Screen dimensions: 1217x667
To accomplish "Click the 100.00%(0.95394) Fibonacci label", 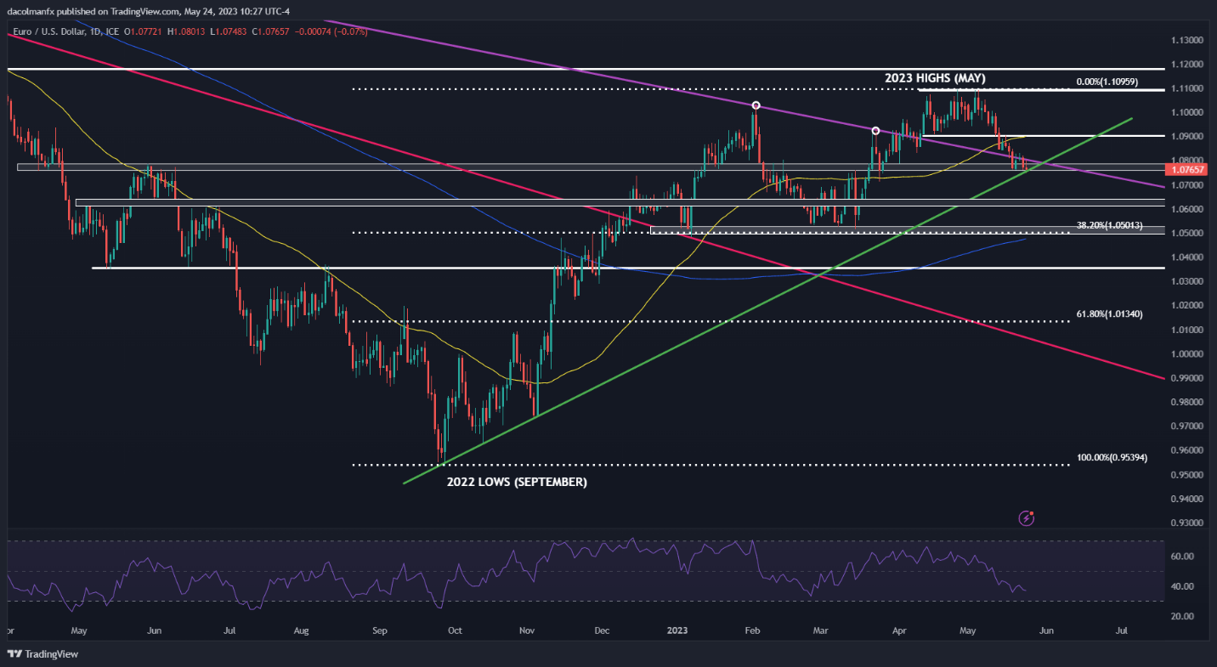I will coord(1112,457).
